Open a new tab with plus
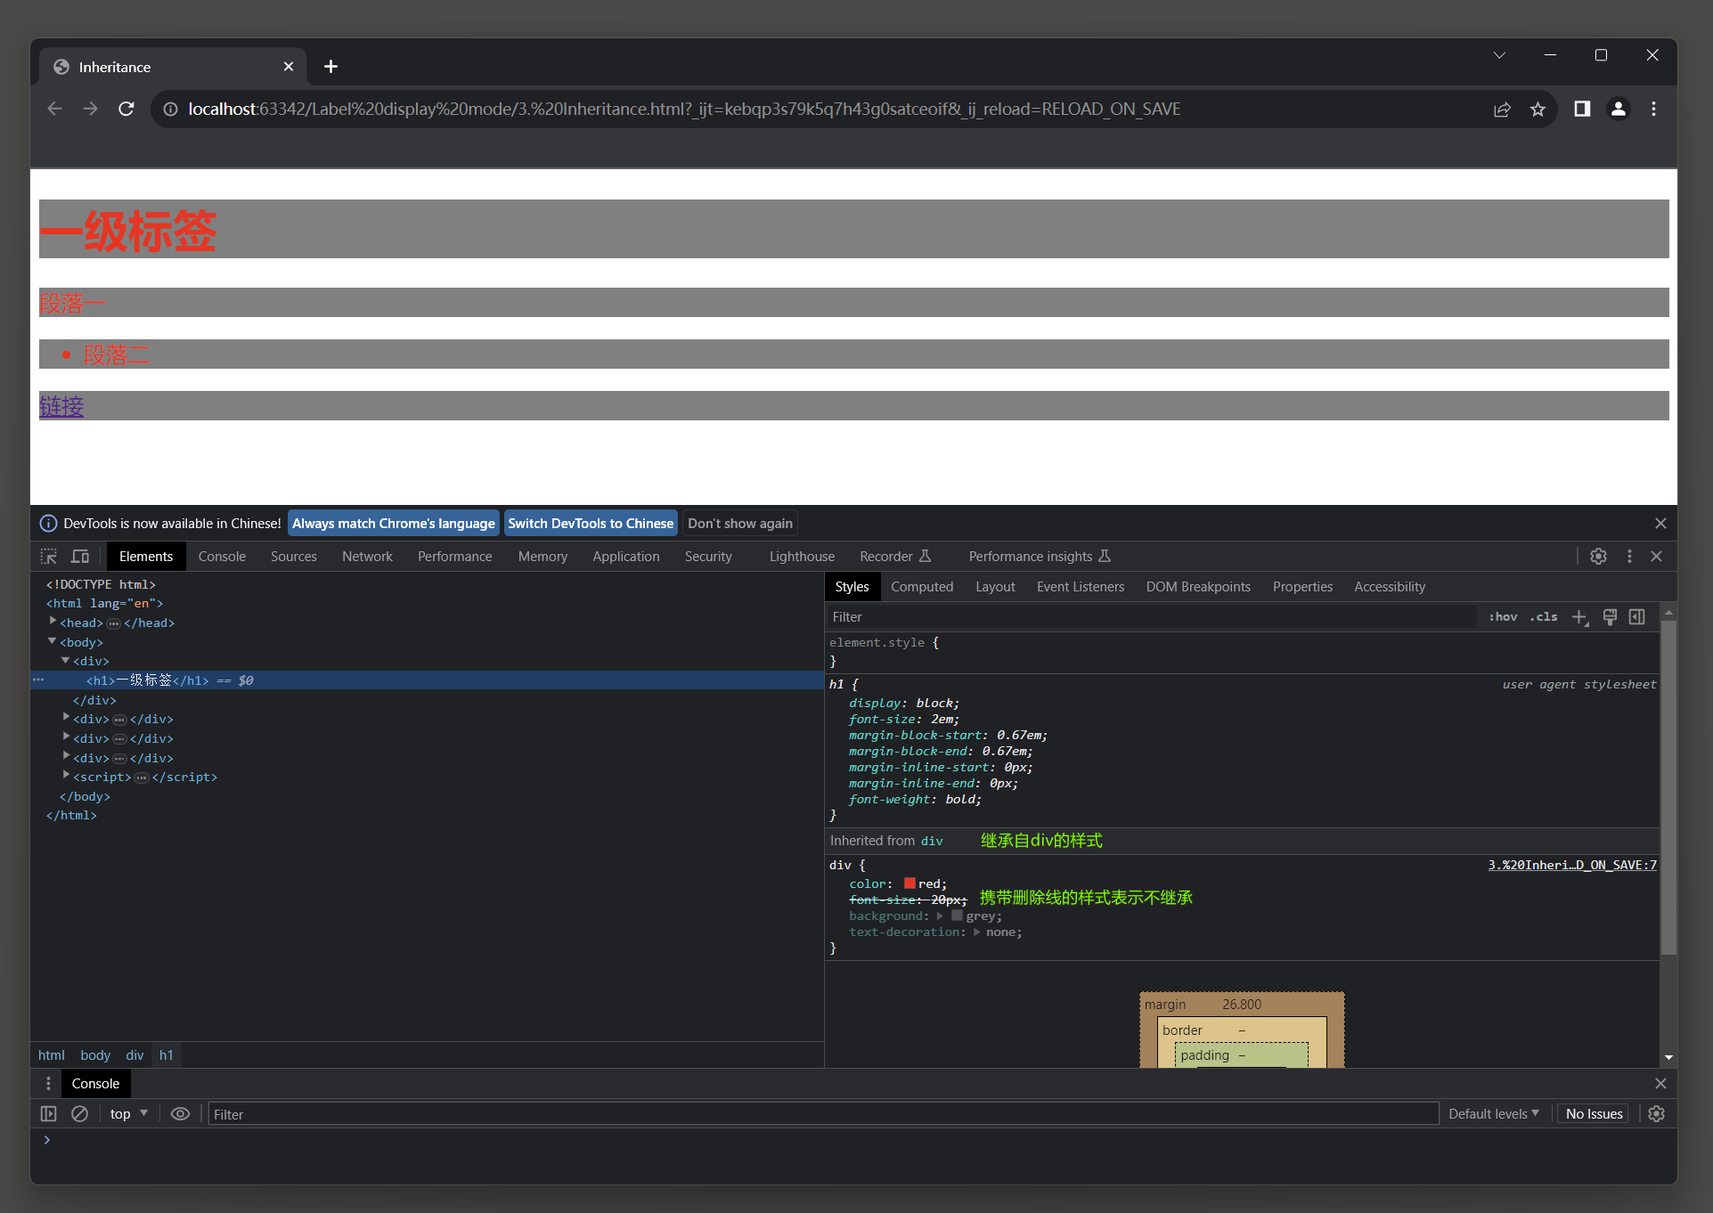1713x1213 pixels. [x=330, y=67]
